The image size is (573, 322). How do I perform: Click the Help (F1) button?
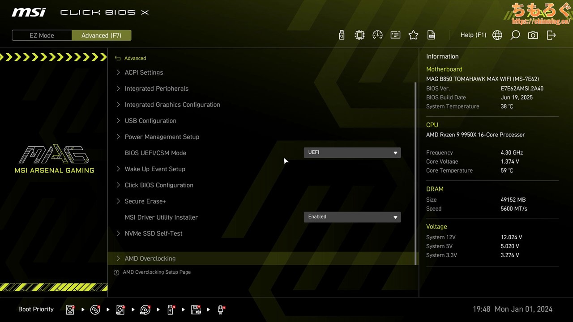[473, 35]
